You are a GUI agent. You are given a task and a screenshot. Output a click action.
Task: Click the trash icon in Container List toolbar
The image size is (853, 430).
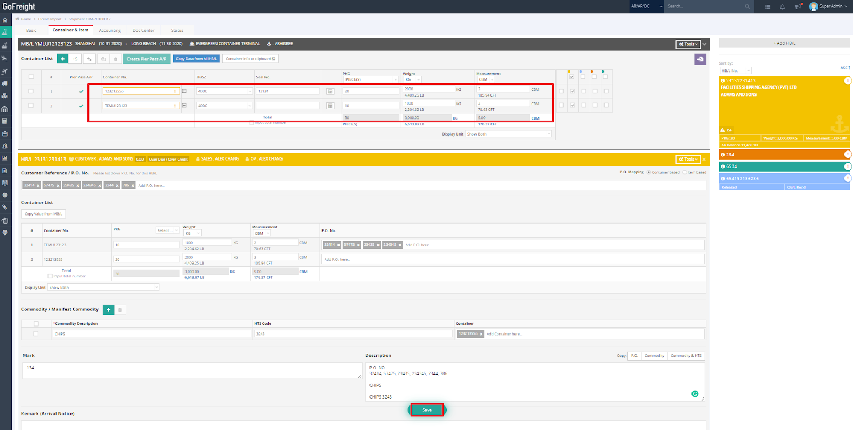click(x=116, y=59)
